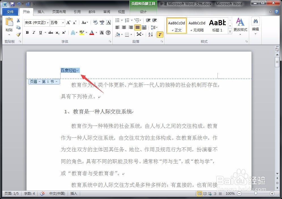
Task: Open 更改样式 Change Styles dropdown
Action: pos(240,26)
